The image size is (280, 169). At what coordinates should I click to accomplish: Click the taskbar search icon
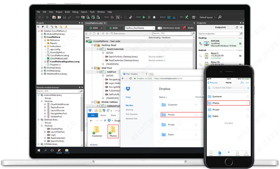coord(45,151)
